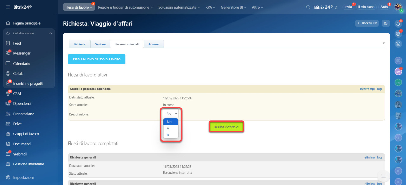The image size is (406, 185).
Task: Open the chat bubble icon in the right bar
Action: click(x=398, y=44)
